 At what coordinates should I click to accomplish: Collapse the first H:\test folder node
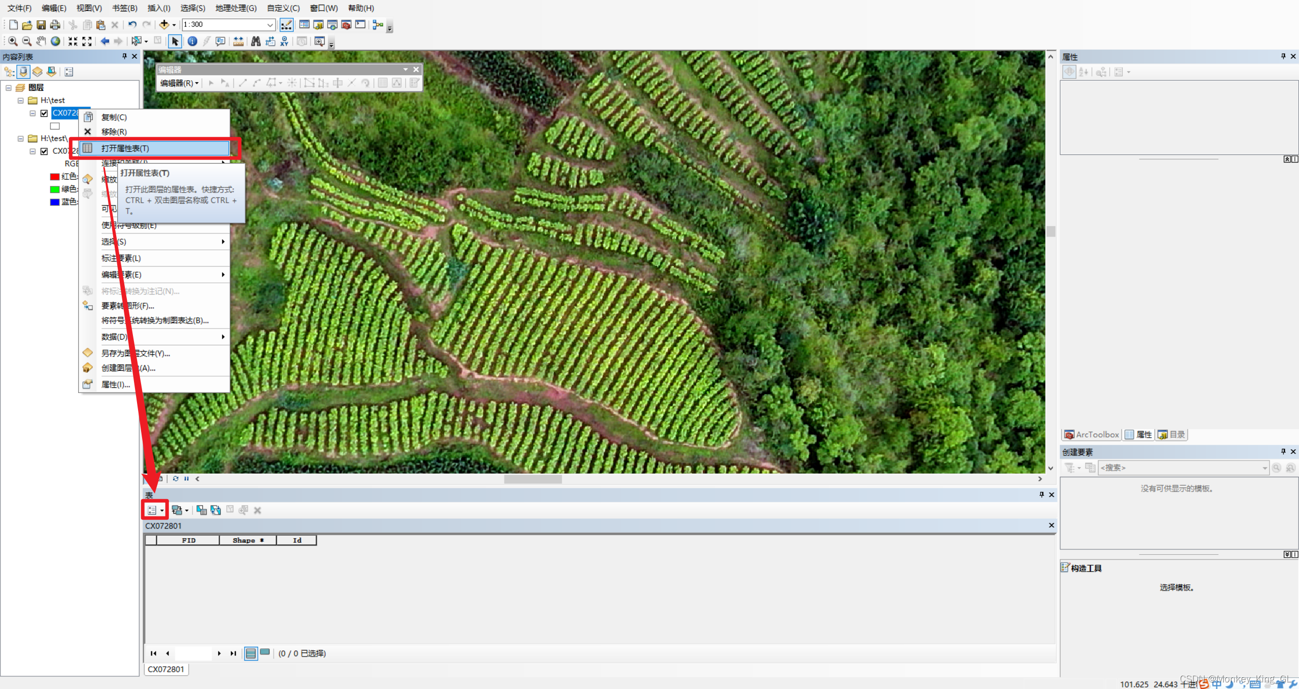[x=20, y=101]
